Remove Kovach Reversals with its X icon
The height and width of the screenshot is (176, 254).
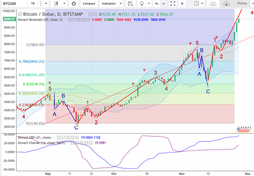click(x=88, y=20)
